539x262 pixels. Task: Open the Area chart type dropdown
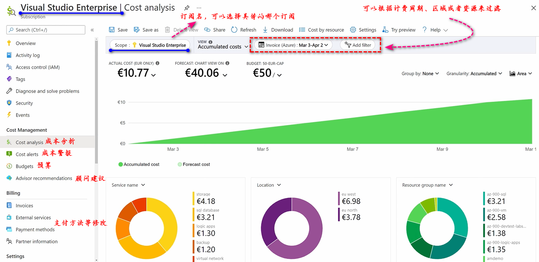click(521, 74)
